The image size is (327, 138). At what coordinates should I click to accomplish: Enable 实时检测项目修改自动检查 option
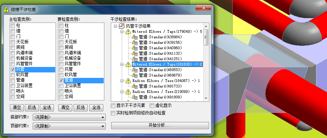[114, 113]
